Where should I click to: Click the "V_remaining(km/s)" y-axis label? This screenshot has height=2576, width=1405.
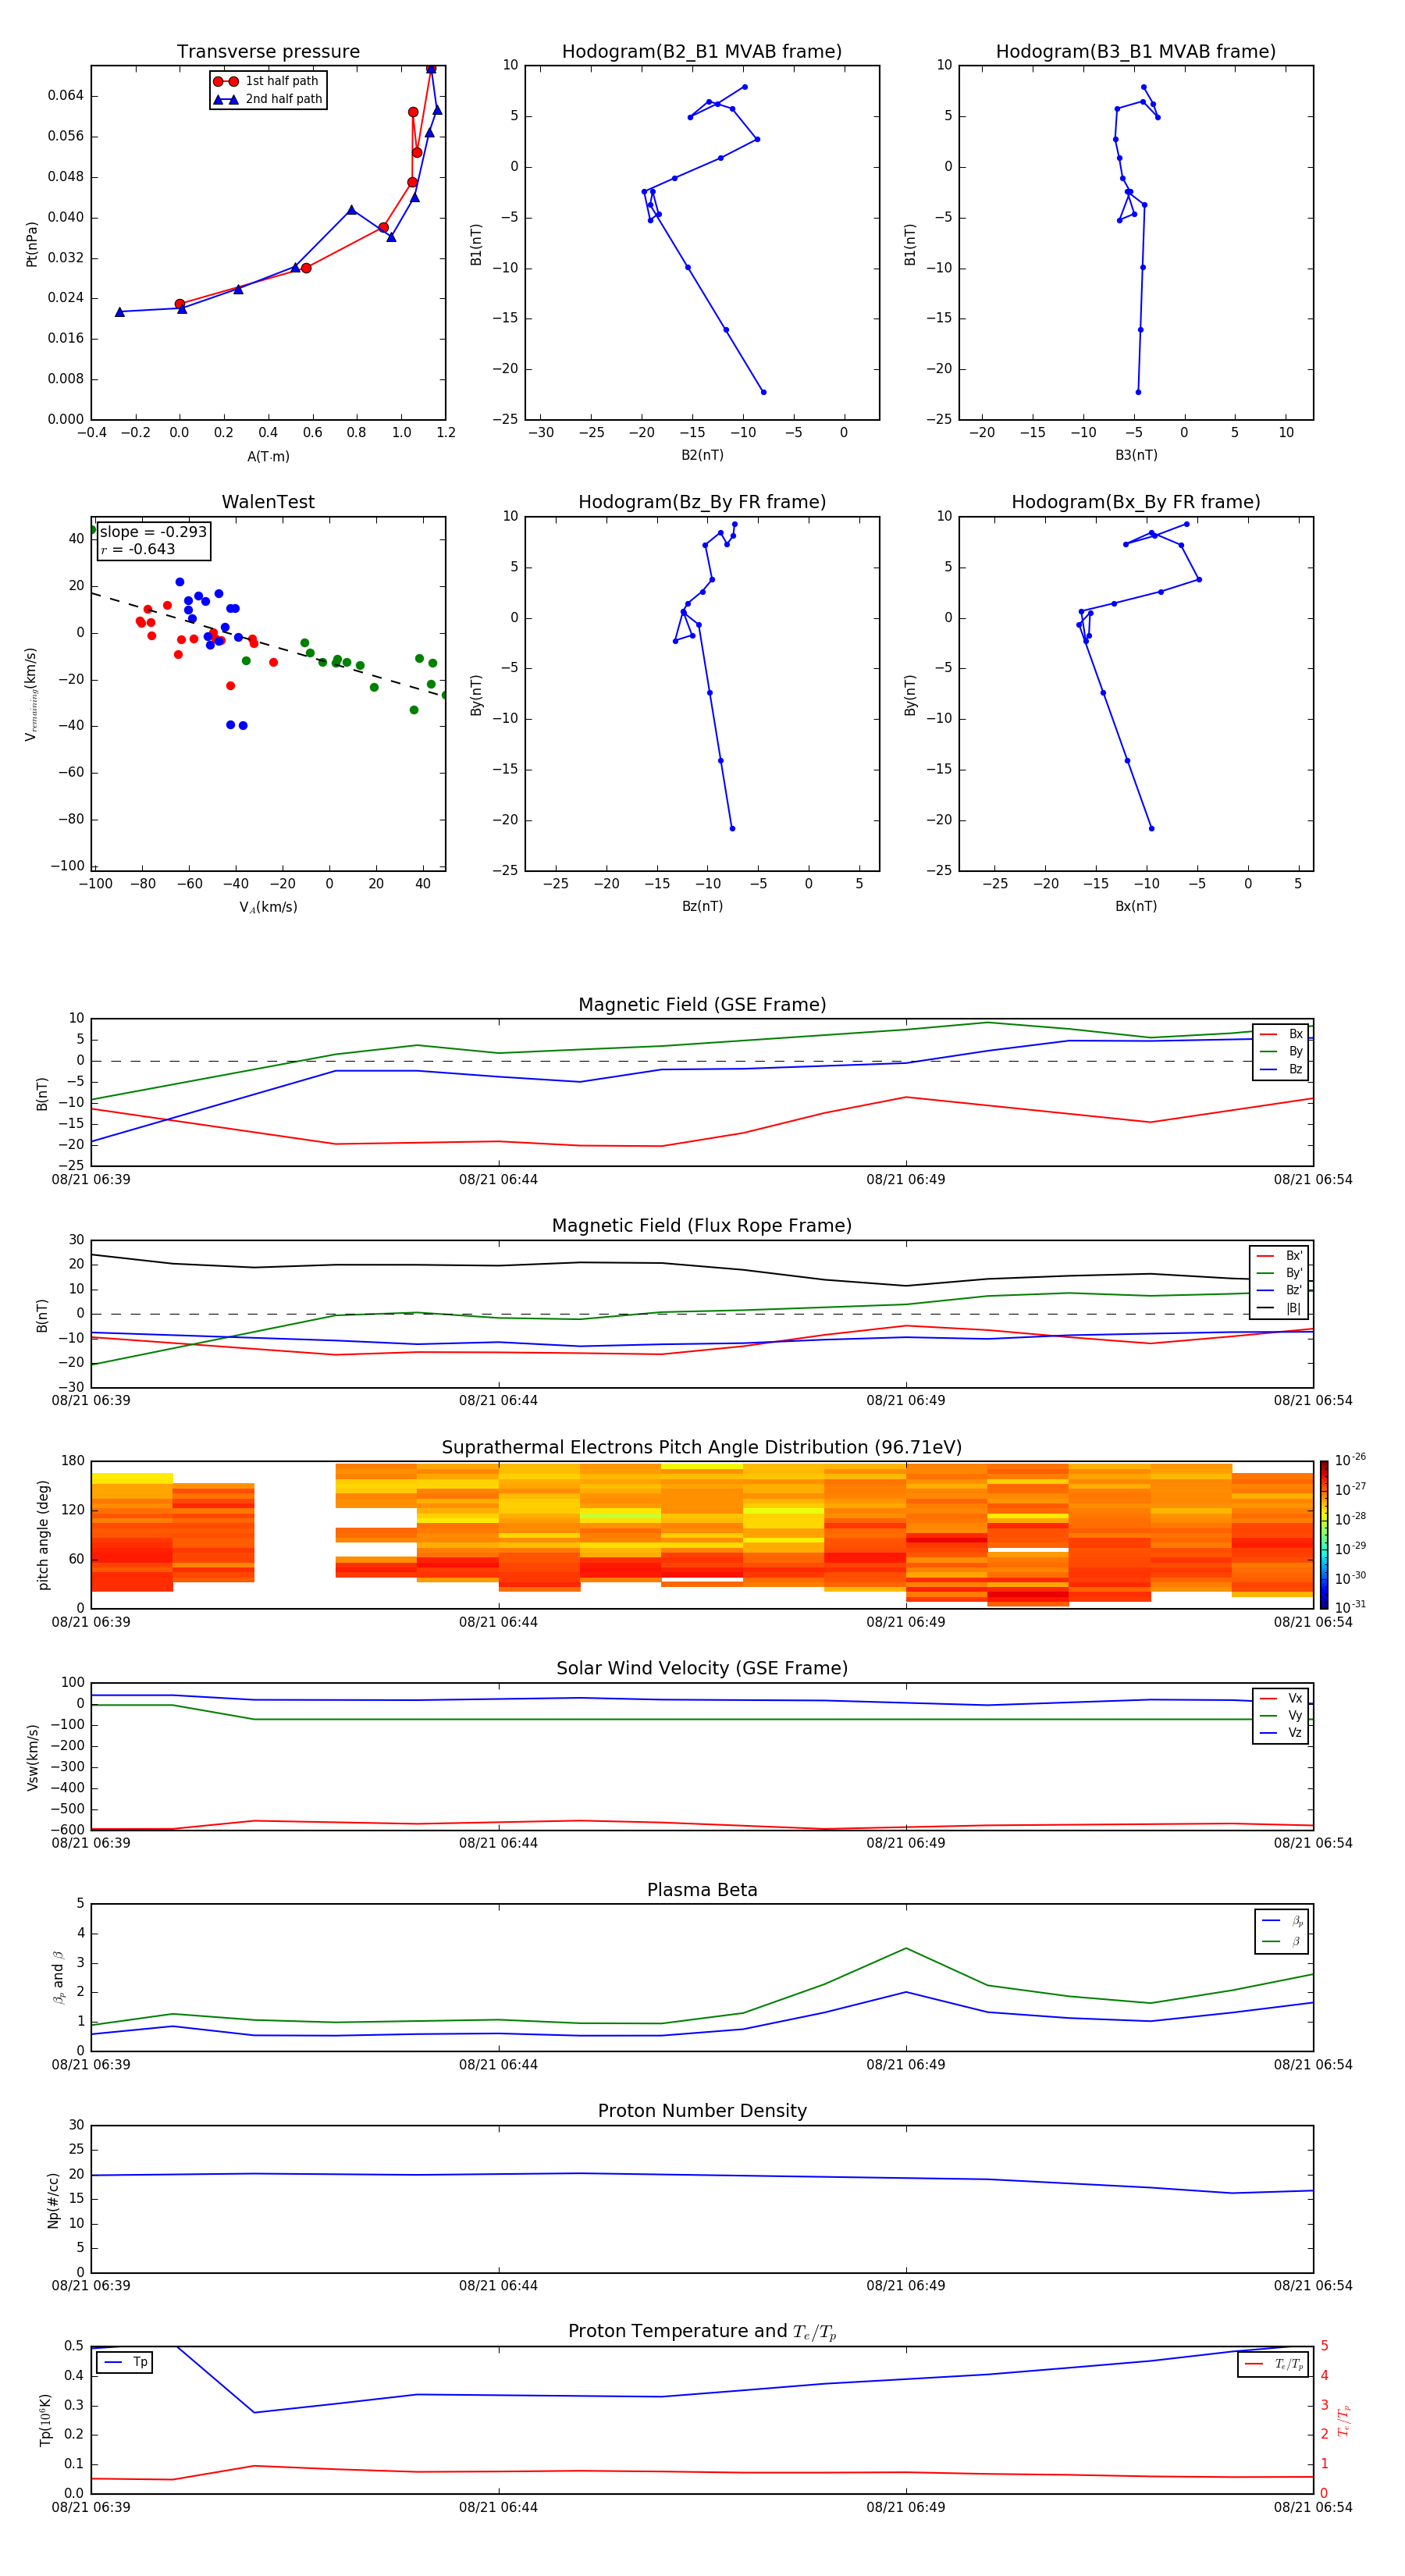[x=31, y=694]
